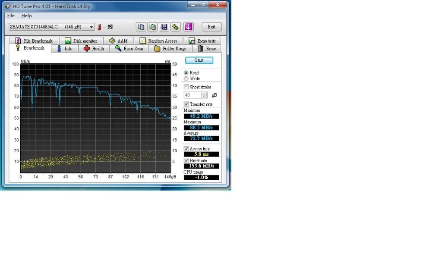Click the short stroke 40 gB input field
Screen dimensions: 442x276
point(192,95)
